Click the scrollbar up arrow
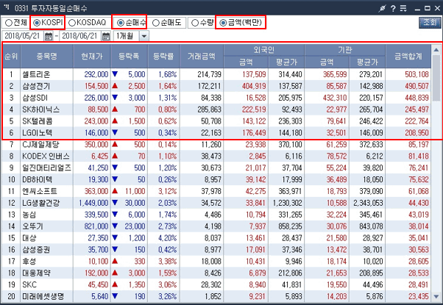Viewport: 443px width, 305px height. coord(436,50)
